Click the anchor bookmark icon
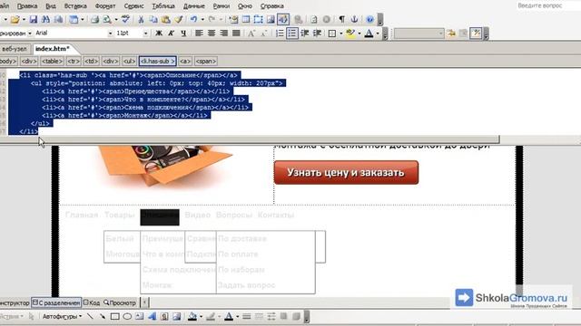Image resolution: width=581 pixels, height=326 pixels. 354,19
